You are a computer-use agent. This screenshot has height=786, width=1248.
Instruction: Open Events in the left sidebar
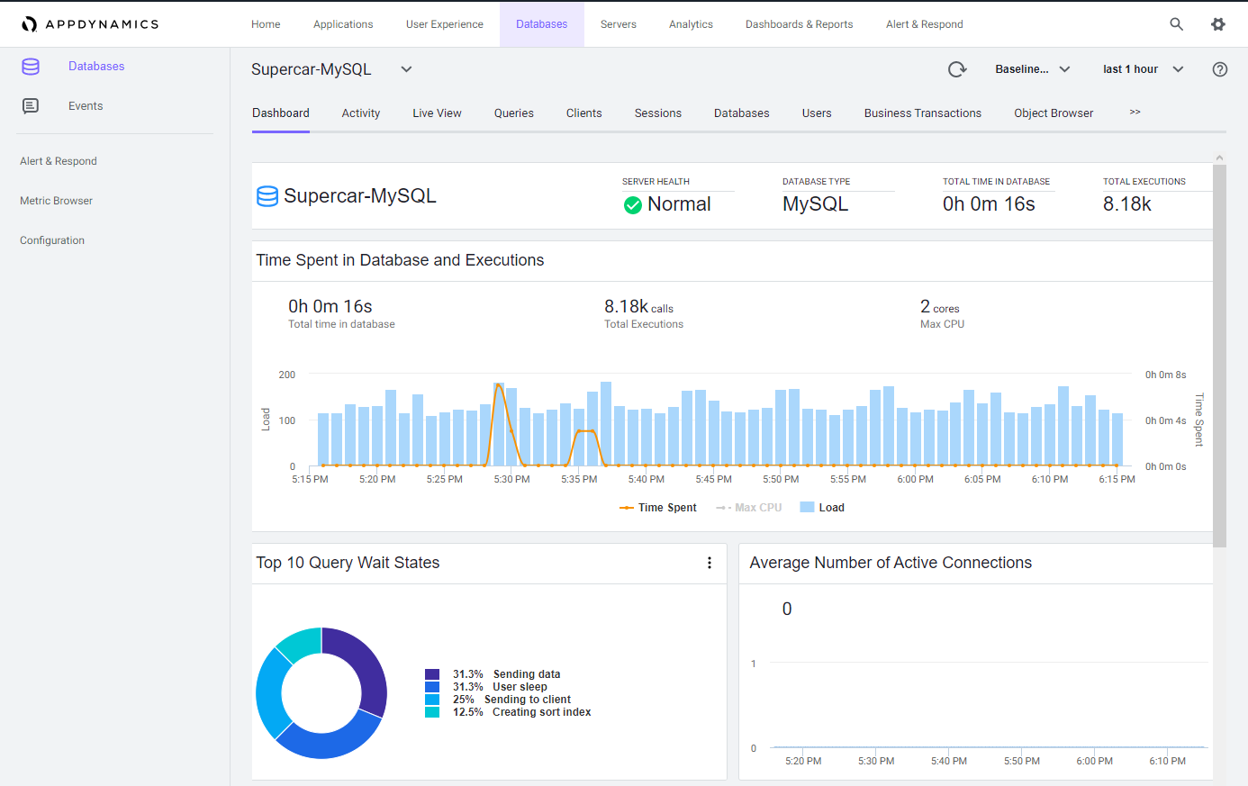86,106
